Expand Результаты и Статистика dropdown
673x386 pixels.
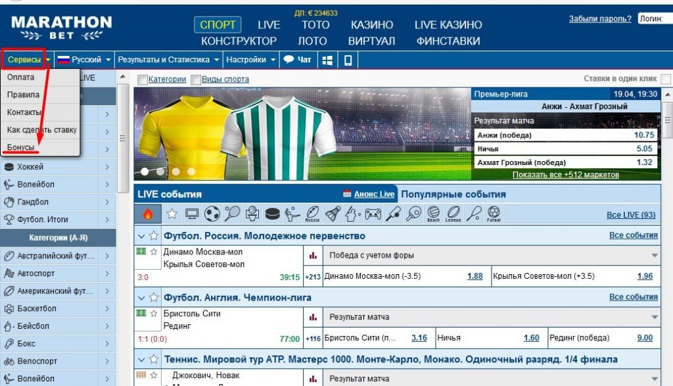click(168, 60)
